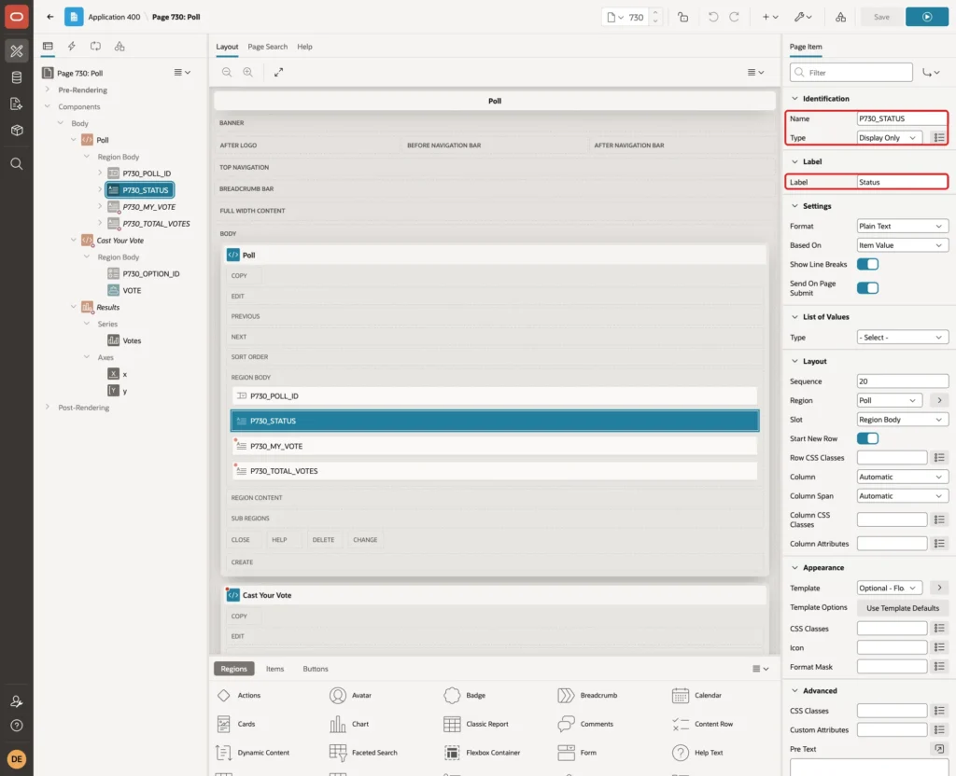Pick the Calendar region from gallery
The image size is (956, 776).
pyautogui.click(x=696, y=695)
